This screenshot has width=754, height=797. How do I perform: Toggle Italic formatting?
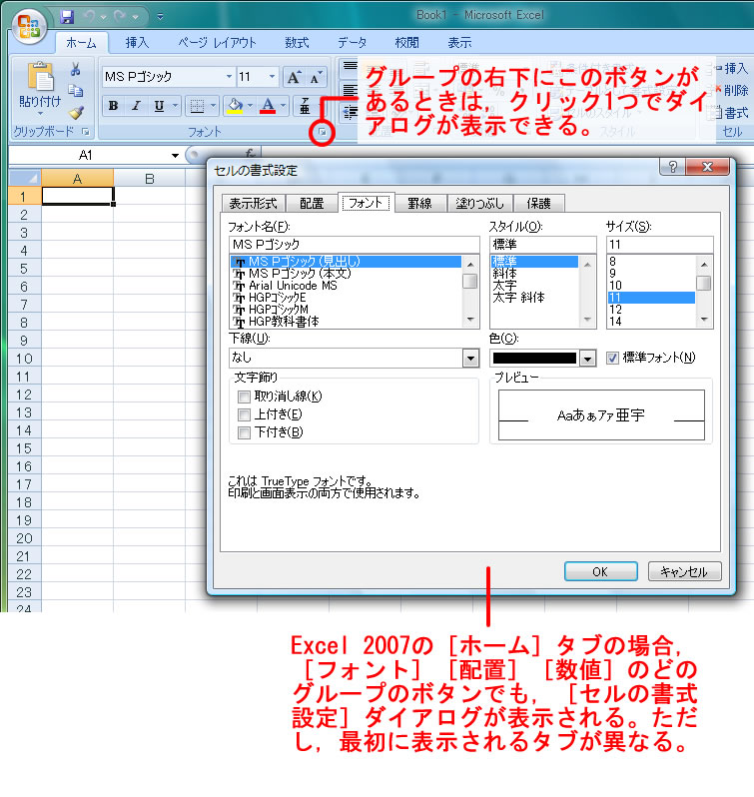136,105
